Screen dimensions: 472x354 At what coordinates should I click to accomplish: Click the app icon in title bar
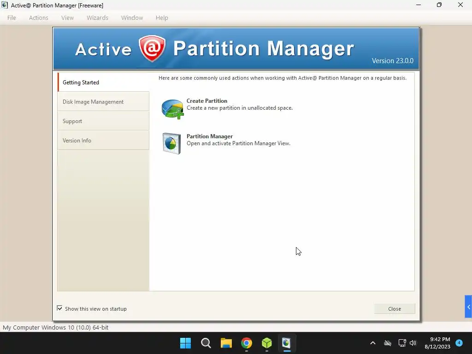(5, 5)
